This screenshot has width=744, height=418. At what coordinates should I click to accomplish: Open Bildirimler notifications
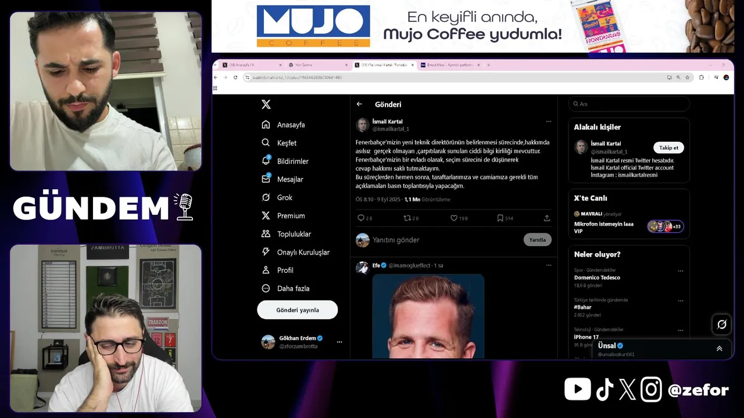coord(285,161)
